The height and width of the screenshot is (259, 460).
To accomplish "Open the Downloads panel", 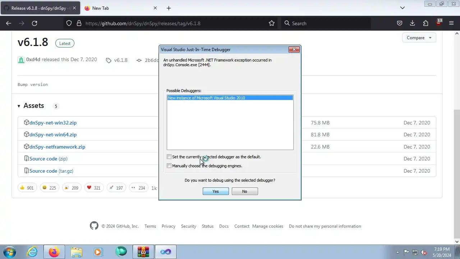I will click(x=412, y=23).
